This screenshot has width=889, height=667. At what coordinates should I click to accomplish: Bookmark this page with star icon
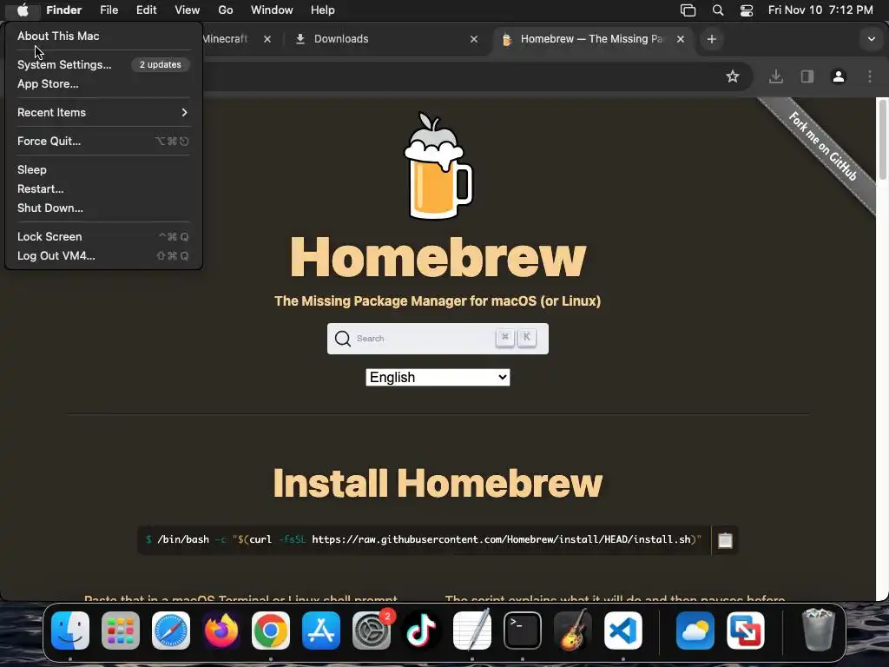[x=733, y=76]
